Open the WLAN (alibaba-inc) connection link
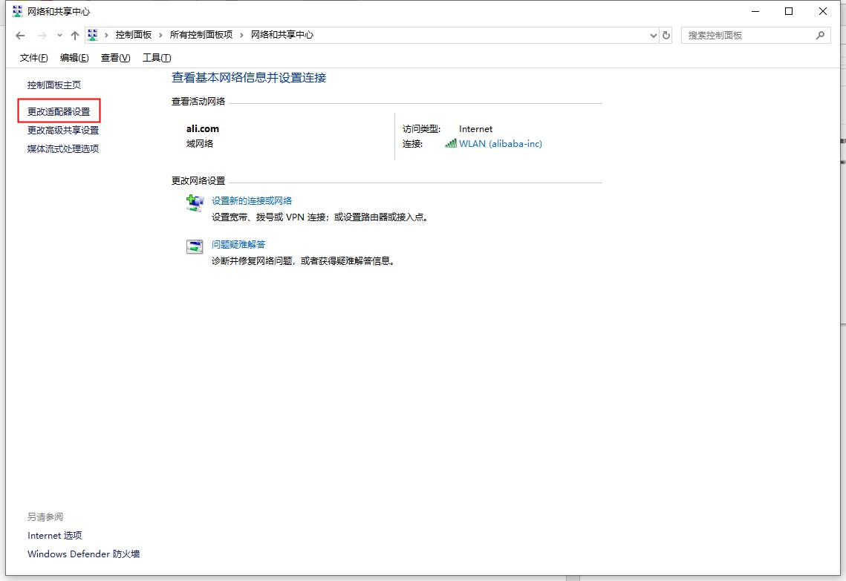This screenshot has width=846, height=581. pos(501,144)
